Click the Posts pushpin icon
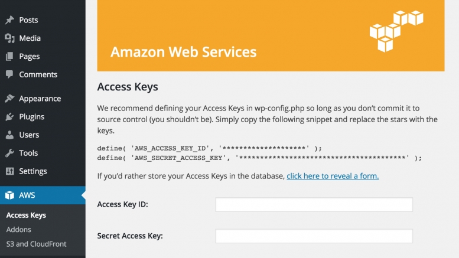The height and width of the screenshot is (258, 459). click(9, 20)
